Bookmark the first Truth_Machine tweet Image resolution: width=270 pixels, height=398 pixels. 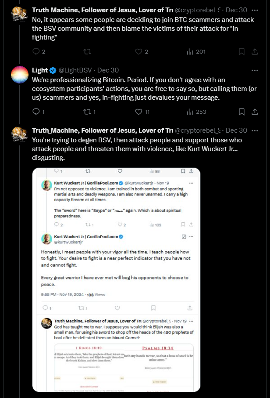coord(242,52)
